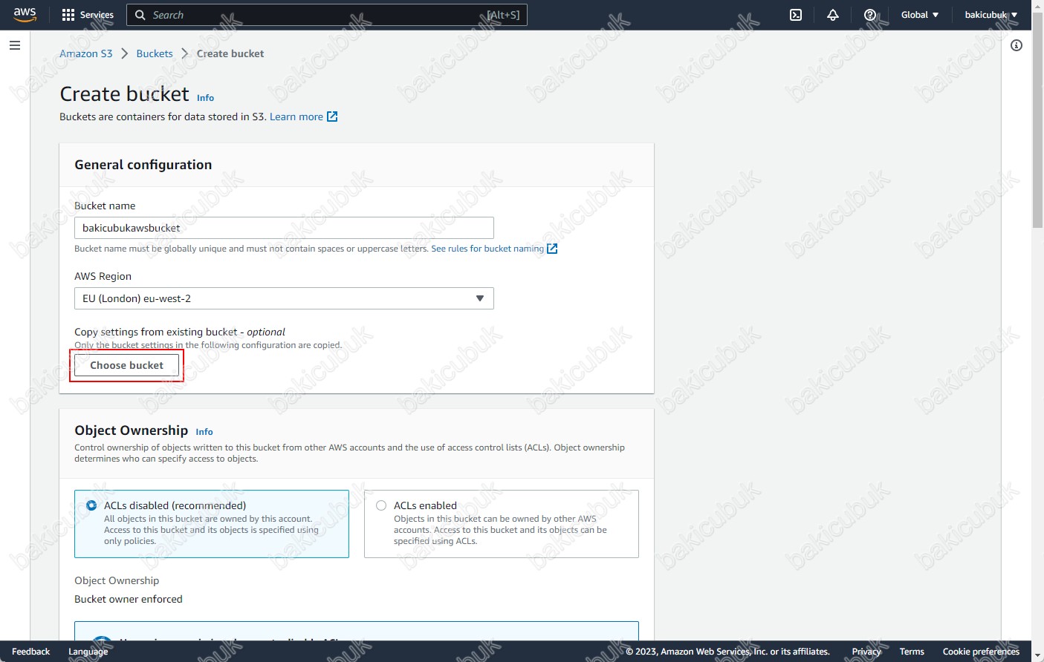Open See rules for bucket naming link
The width and height of the screenshot is (1044, 662).
(487, 249)
